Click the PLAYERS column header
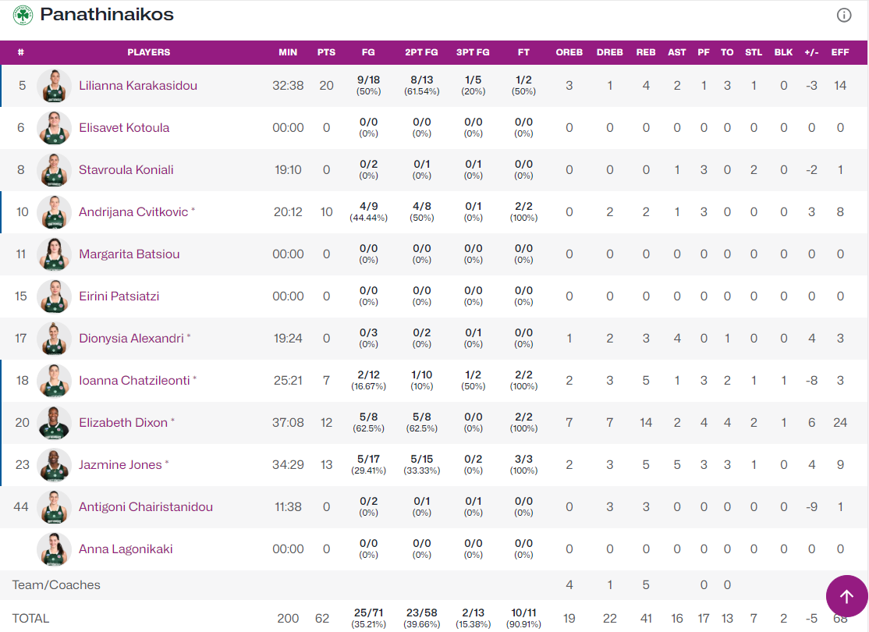 (148, 52)
